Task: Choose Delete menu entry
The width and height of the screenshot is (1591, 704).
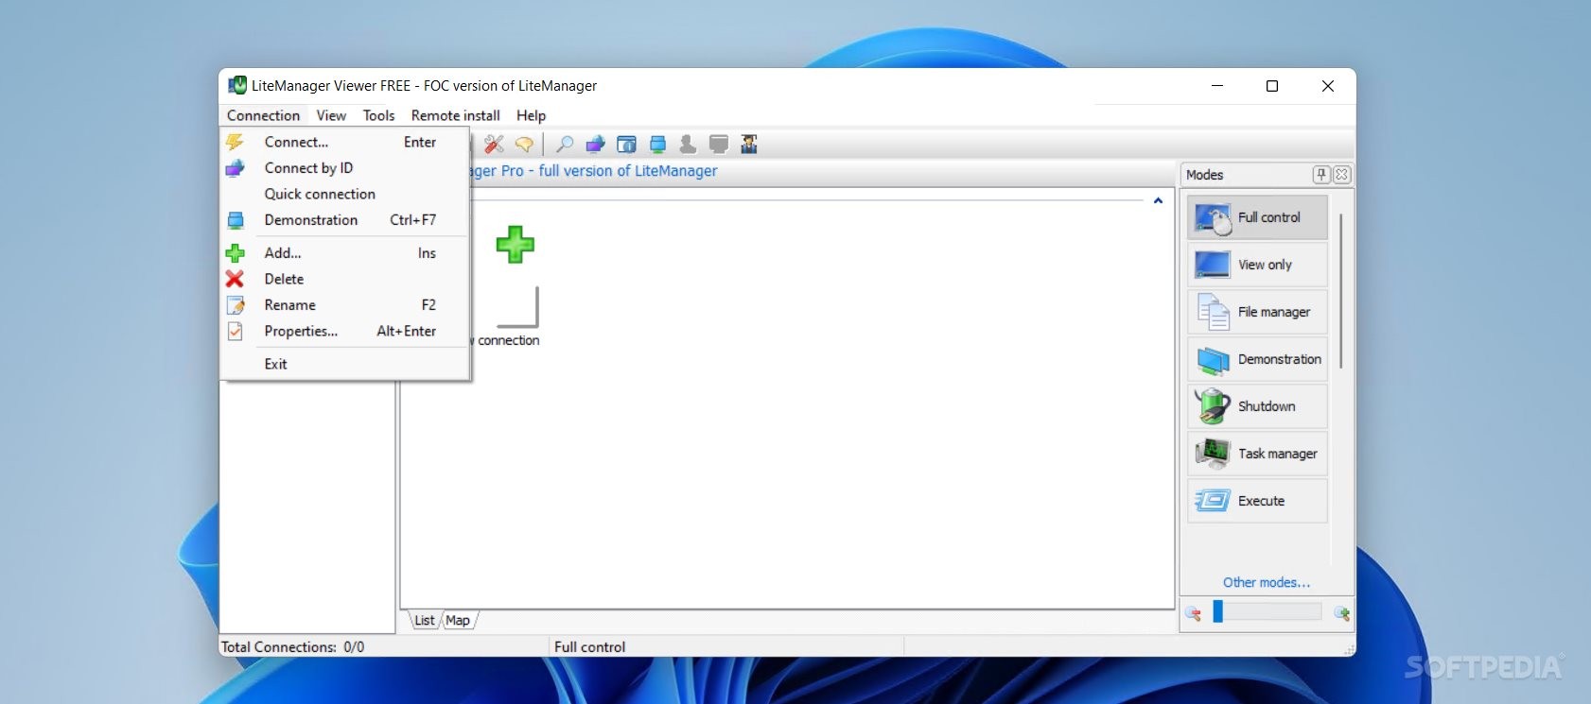Action: click(x=345, y=279)
